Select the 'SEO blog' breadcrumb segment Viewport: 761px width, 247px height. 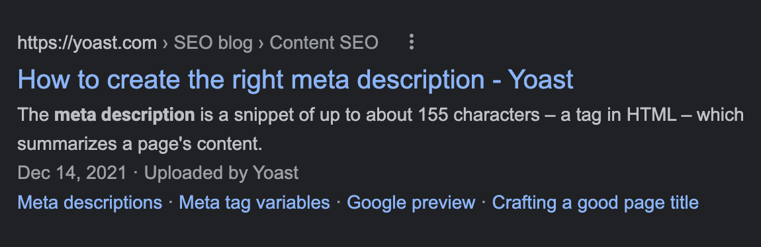coord(213,43)
